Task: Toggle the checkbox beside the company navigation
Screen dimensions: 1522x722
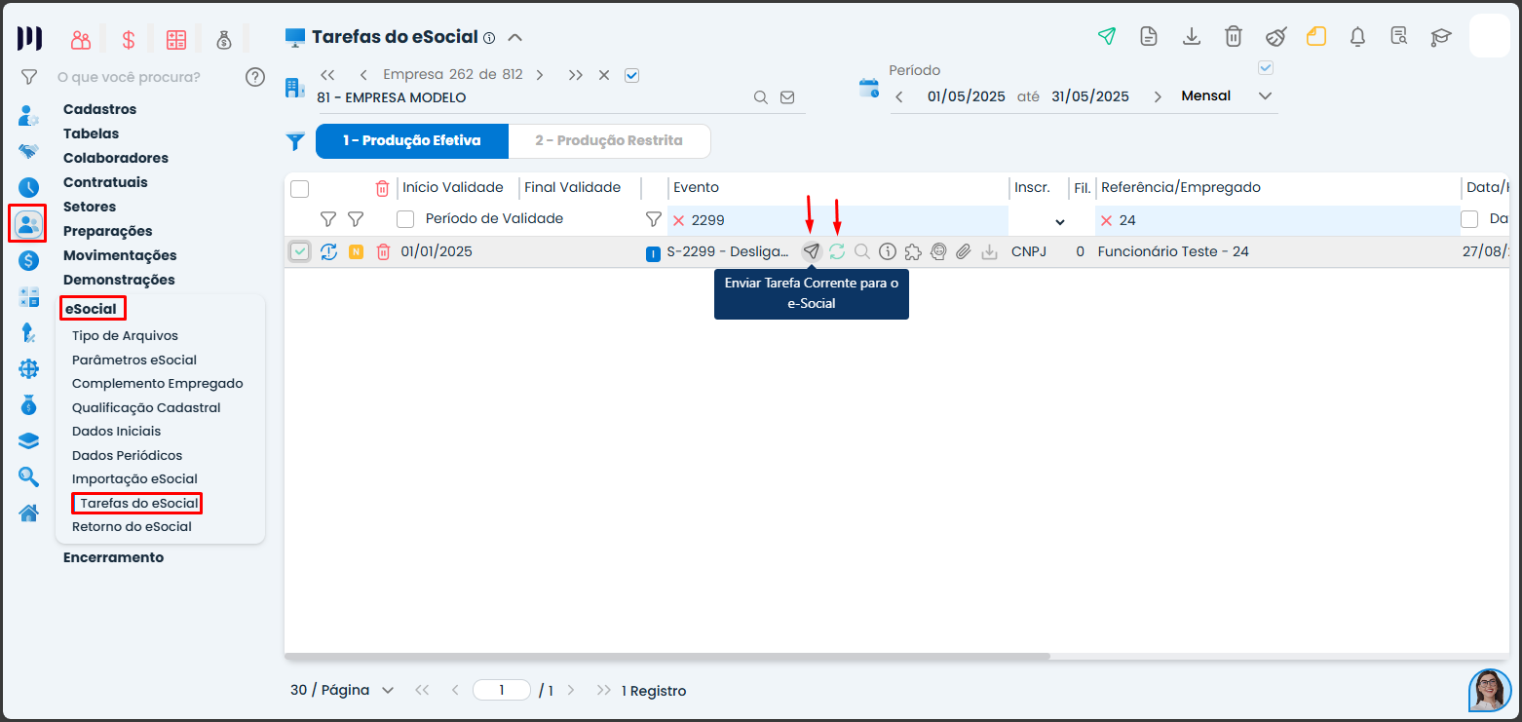Action: tap(631, 75)
